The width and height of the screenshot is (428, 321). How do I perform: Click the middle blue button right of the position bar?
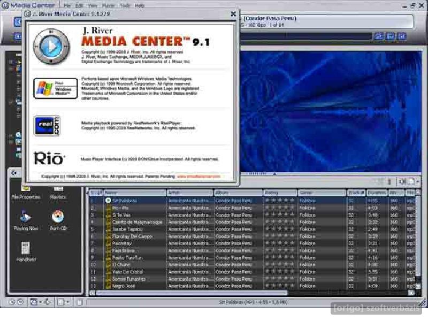click(390, 36)
